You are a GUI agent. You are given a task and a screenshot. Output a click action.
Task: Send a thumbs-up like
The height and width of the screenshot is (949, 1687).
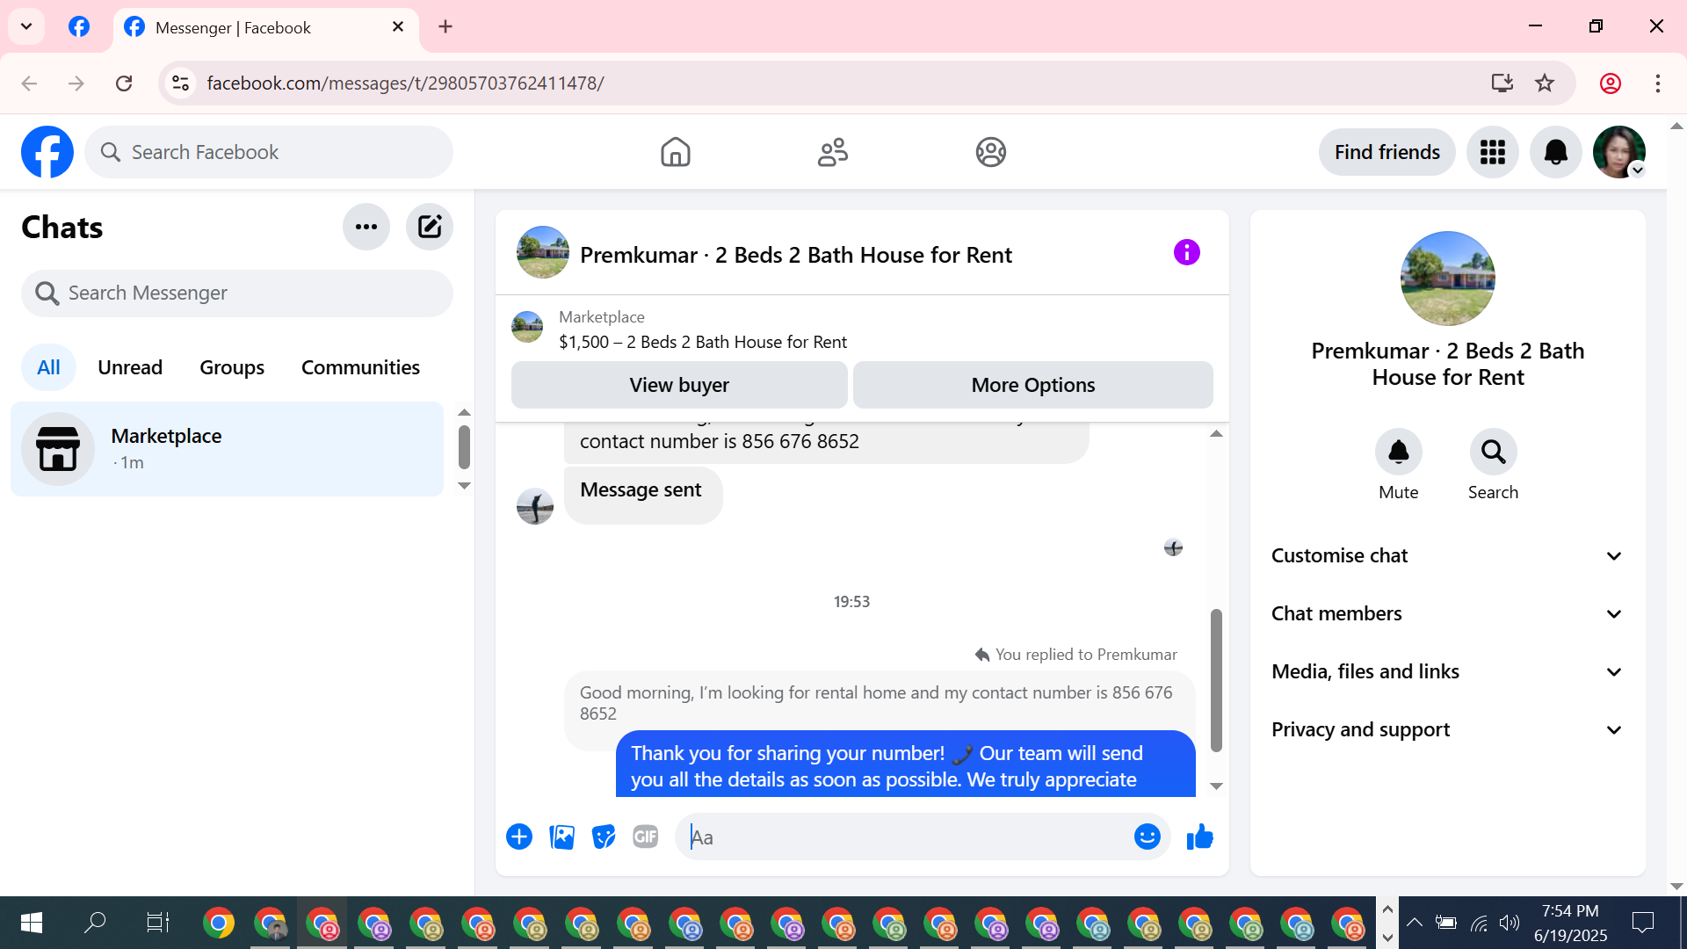[x=1199, y=837]
